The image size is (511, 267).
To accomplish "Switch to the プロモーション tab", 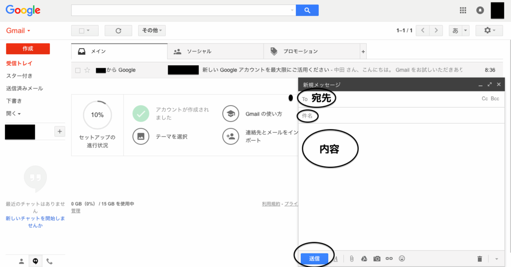I will coord(311,51).
